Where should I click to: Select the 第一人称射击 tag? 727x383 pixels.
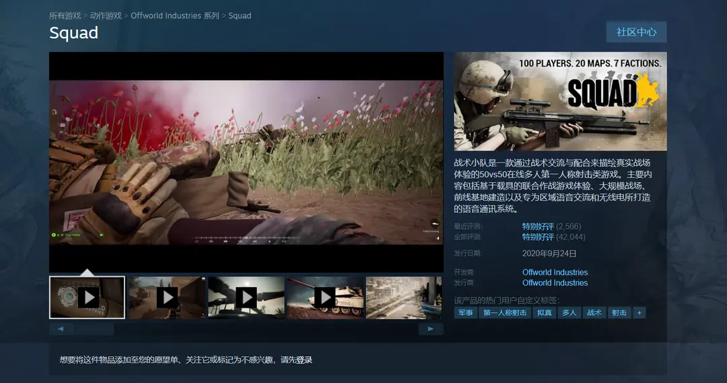tap(505, 312)
